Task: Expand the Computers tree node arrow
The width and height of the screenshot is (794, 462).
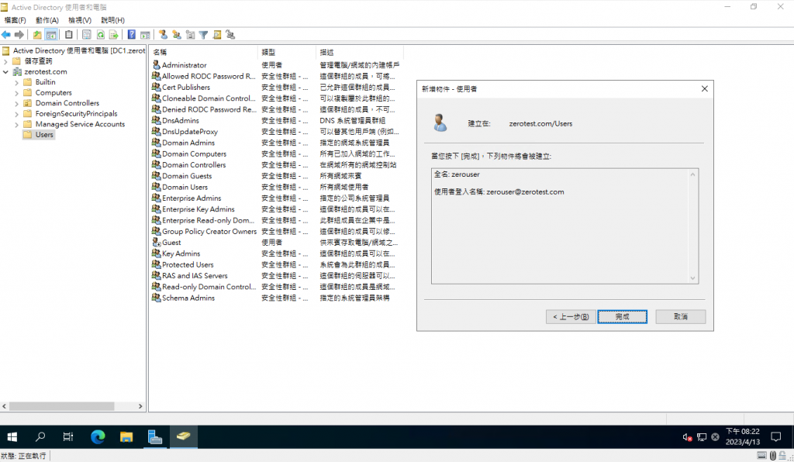Action: point(17,93)
